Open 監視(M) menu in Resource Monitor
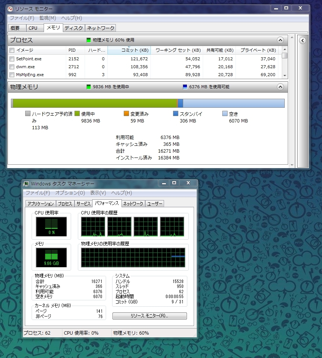This screenshot has height=358, width=322. coord(48,18)
